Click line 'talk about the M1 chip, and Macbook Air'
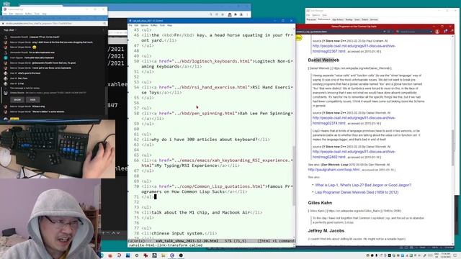Viewport: 461px width, 259px height. point(202,212)
